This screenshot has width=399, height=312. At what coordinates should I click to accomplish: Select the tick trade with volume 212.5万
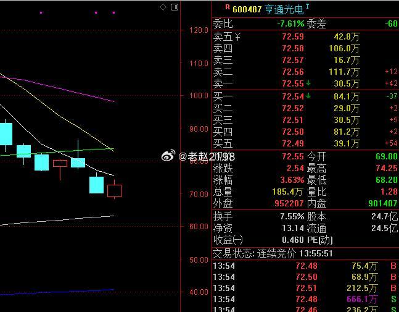point(305,288)
